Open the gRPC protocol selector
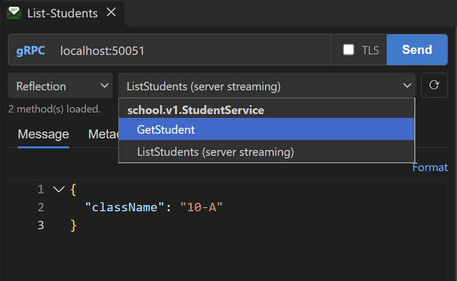 (31, 50)
